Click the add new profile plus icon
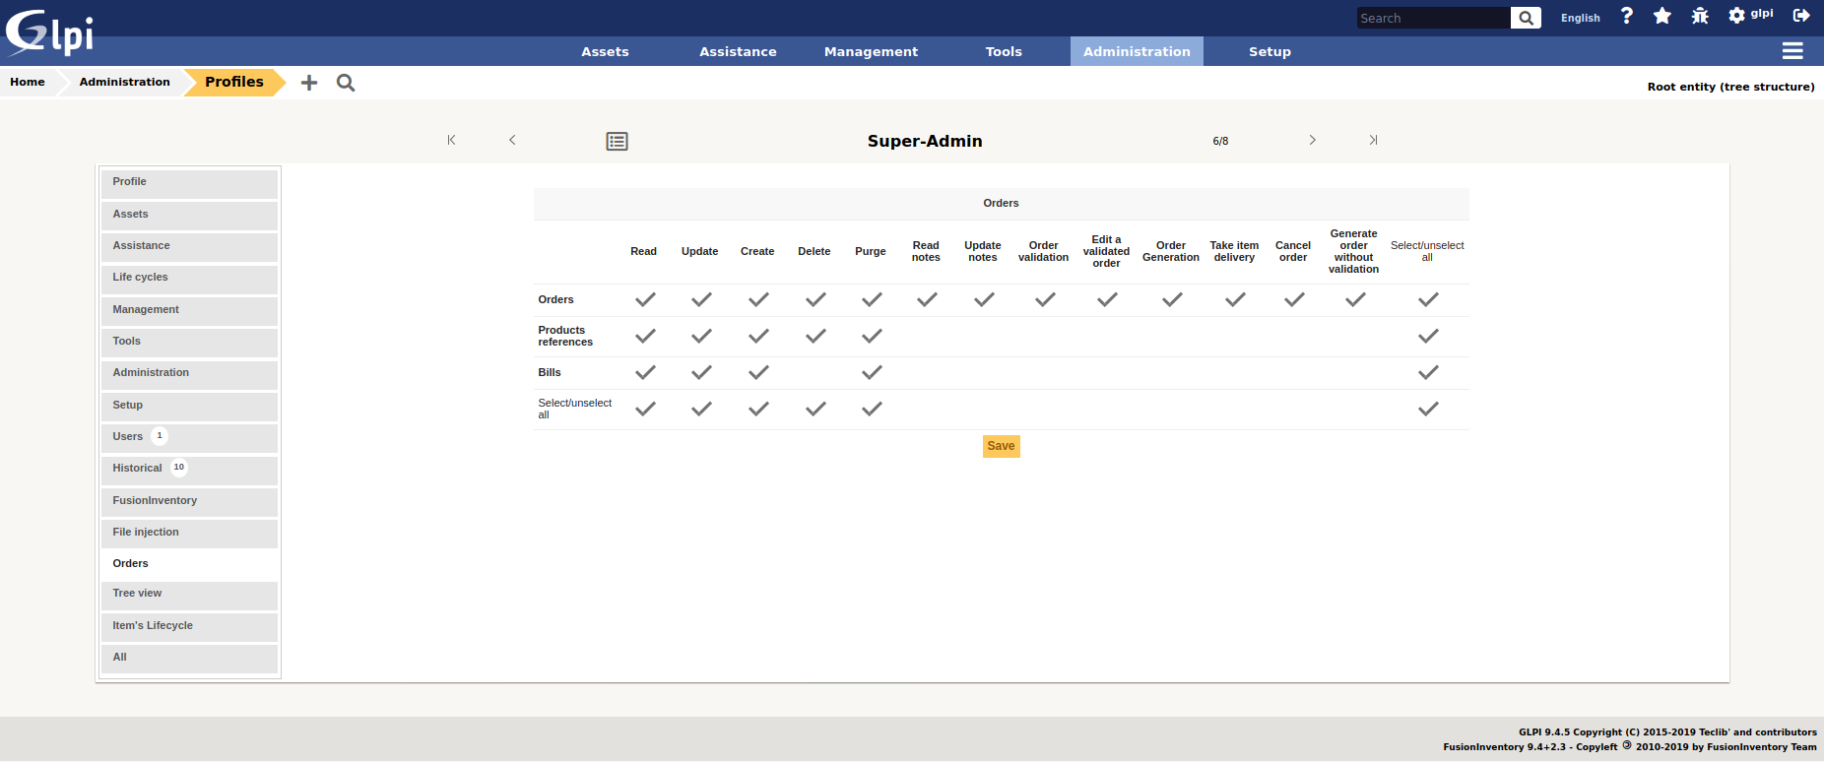 pyautogui.click(x=309, y=83)
